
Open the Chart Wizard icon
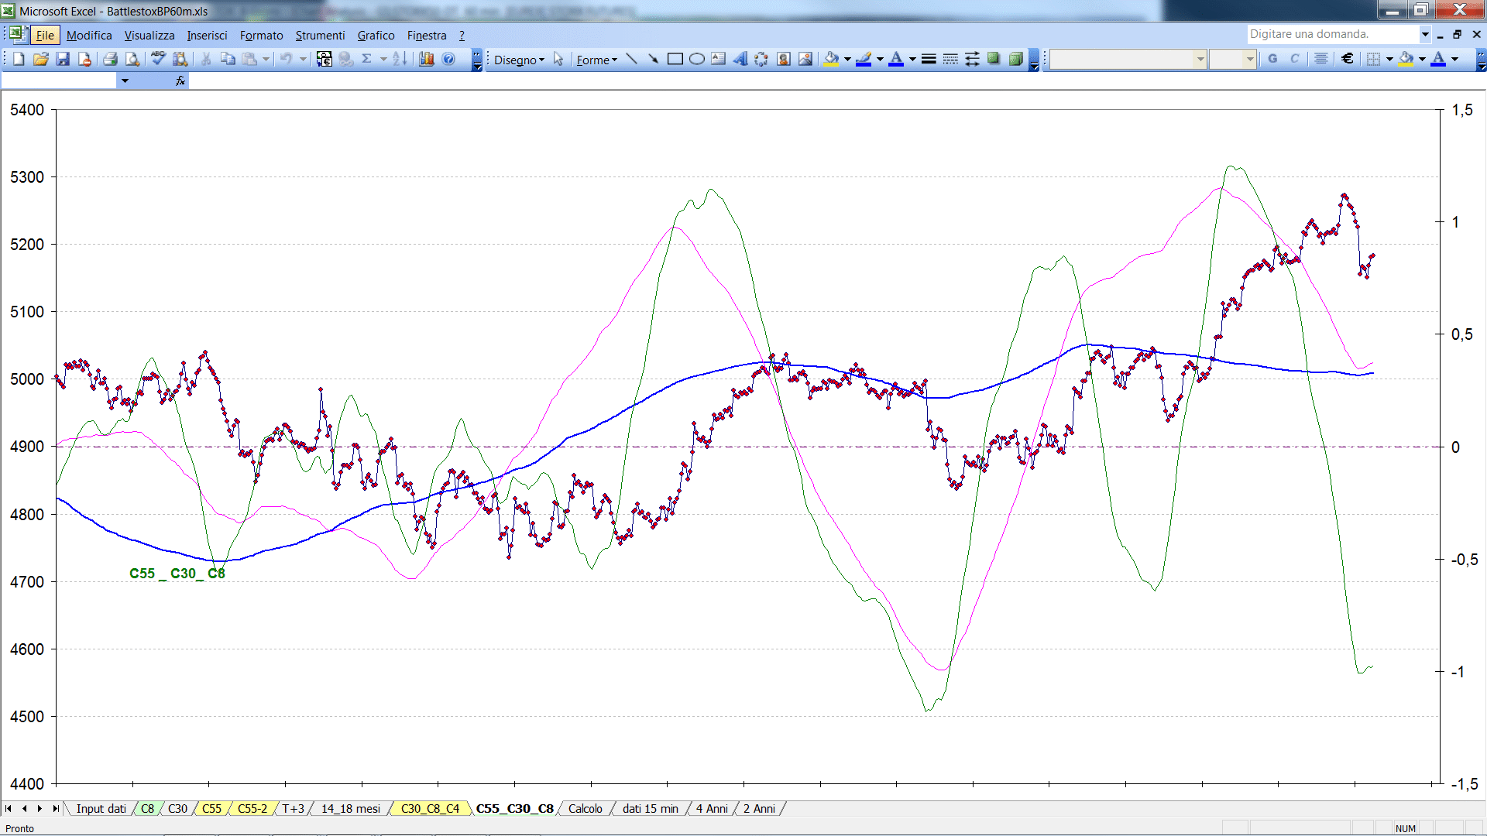pyautogui.click(x=427, y=60)
